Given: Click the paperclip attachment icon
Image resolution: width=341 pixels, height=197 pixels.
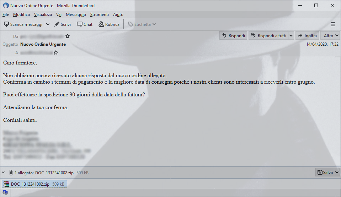Looking at the screenshot, I should [x=11, y=173].
